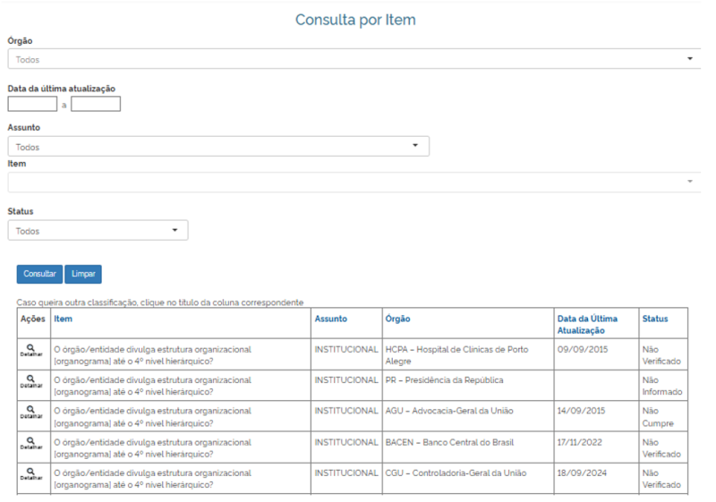
Task: Click Detalhar icon for HCPA row
Action: (x=30, y=350)
